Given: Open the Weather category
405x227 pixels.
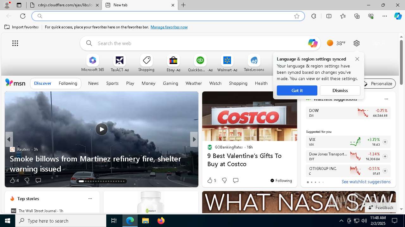Looking at the screenshot, I should pos(194,83).
